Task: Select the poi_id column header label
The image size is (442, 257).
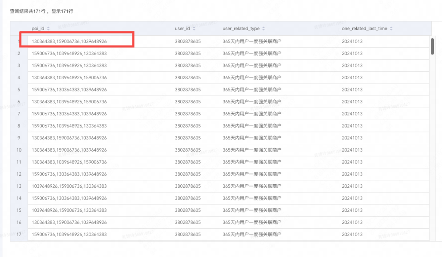Action: tap(38, 29)
